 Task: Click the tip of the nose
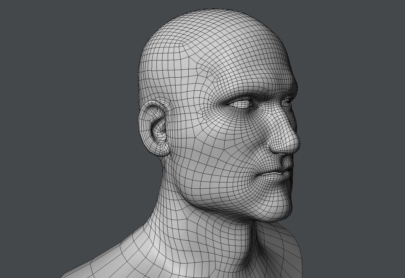pos(295,144)
